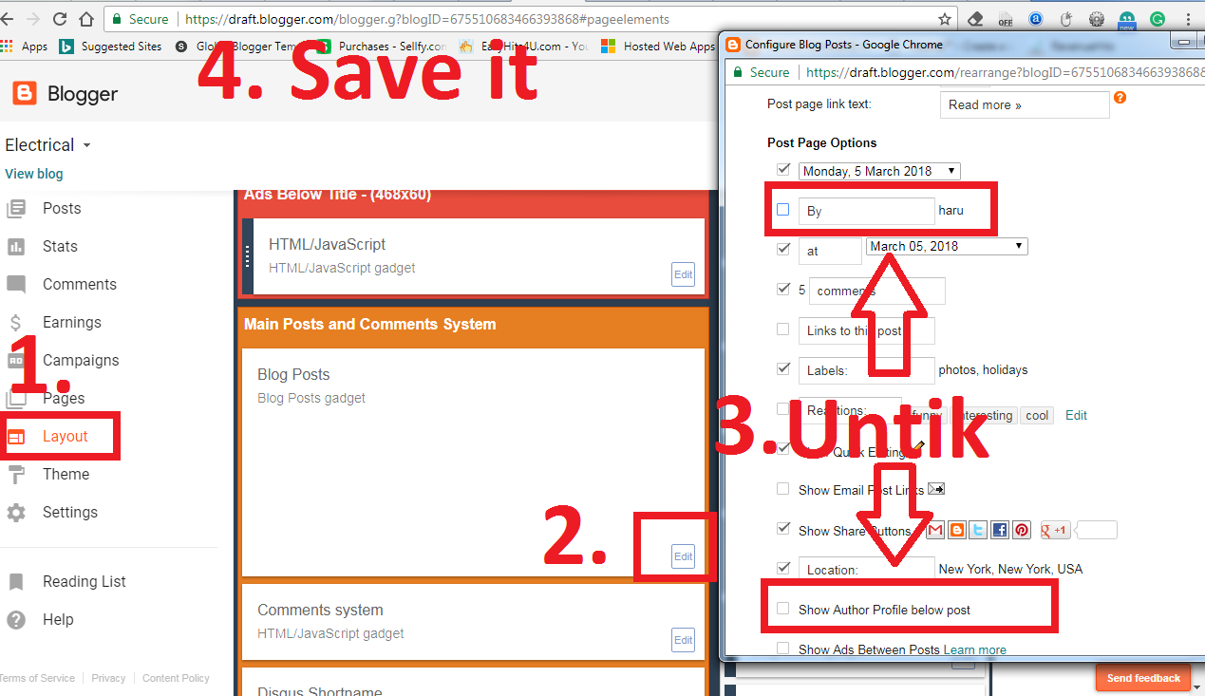1205x696 pixels.
Task: Open the EasyHits4U bookmark
Action: pos(524,47)
